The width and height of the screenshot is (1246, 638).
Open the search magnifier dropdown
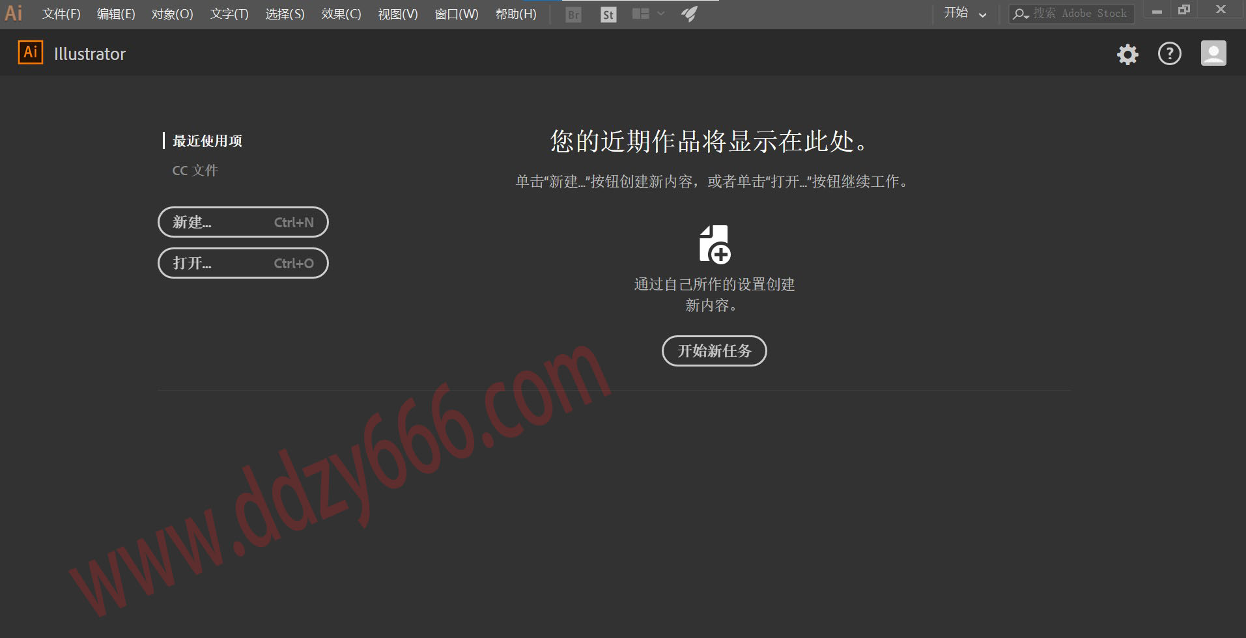click(x=1021, y=14)
